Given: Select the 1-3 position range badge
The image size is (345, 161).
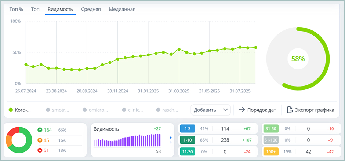Looking at the screenshot, I should pos(187,129).
